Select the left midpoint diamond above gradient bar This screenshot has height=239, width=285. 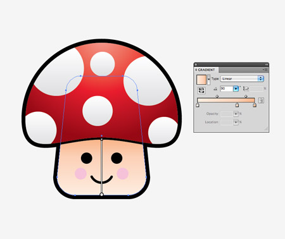coord(217,96)
